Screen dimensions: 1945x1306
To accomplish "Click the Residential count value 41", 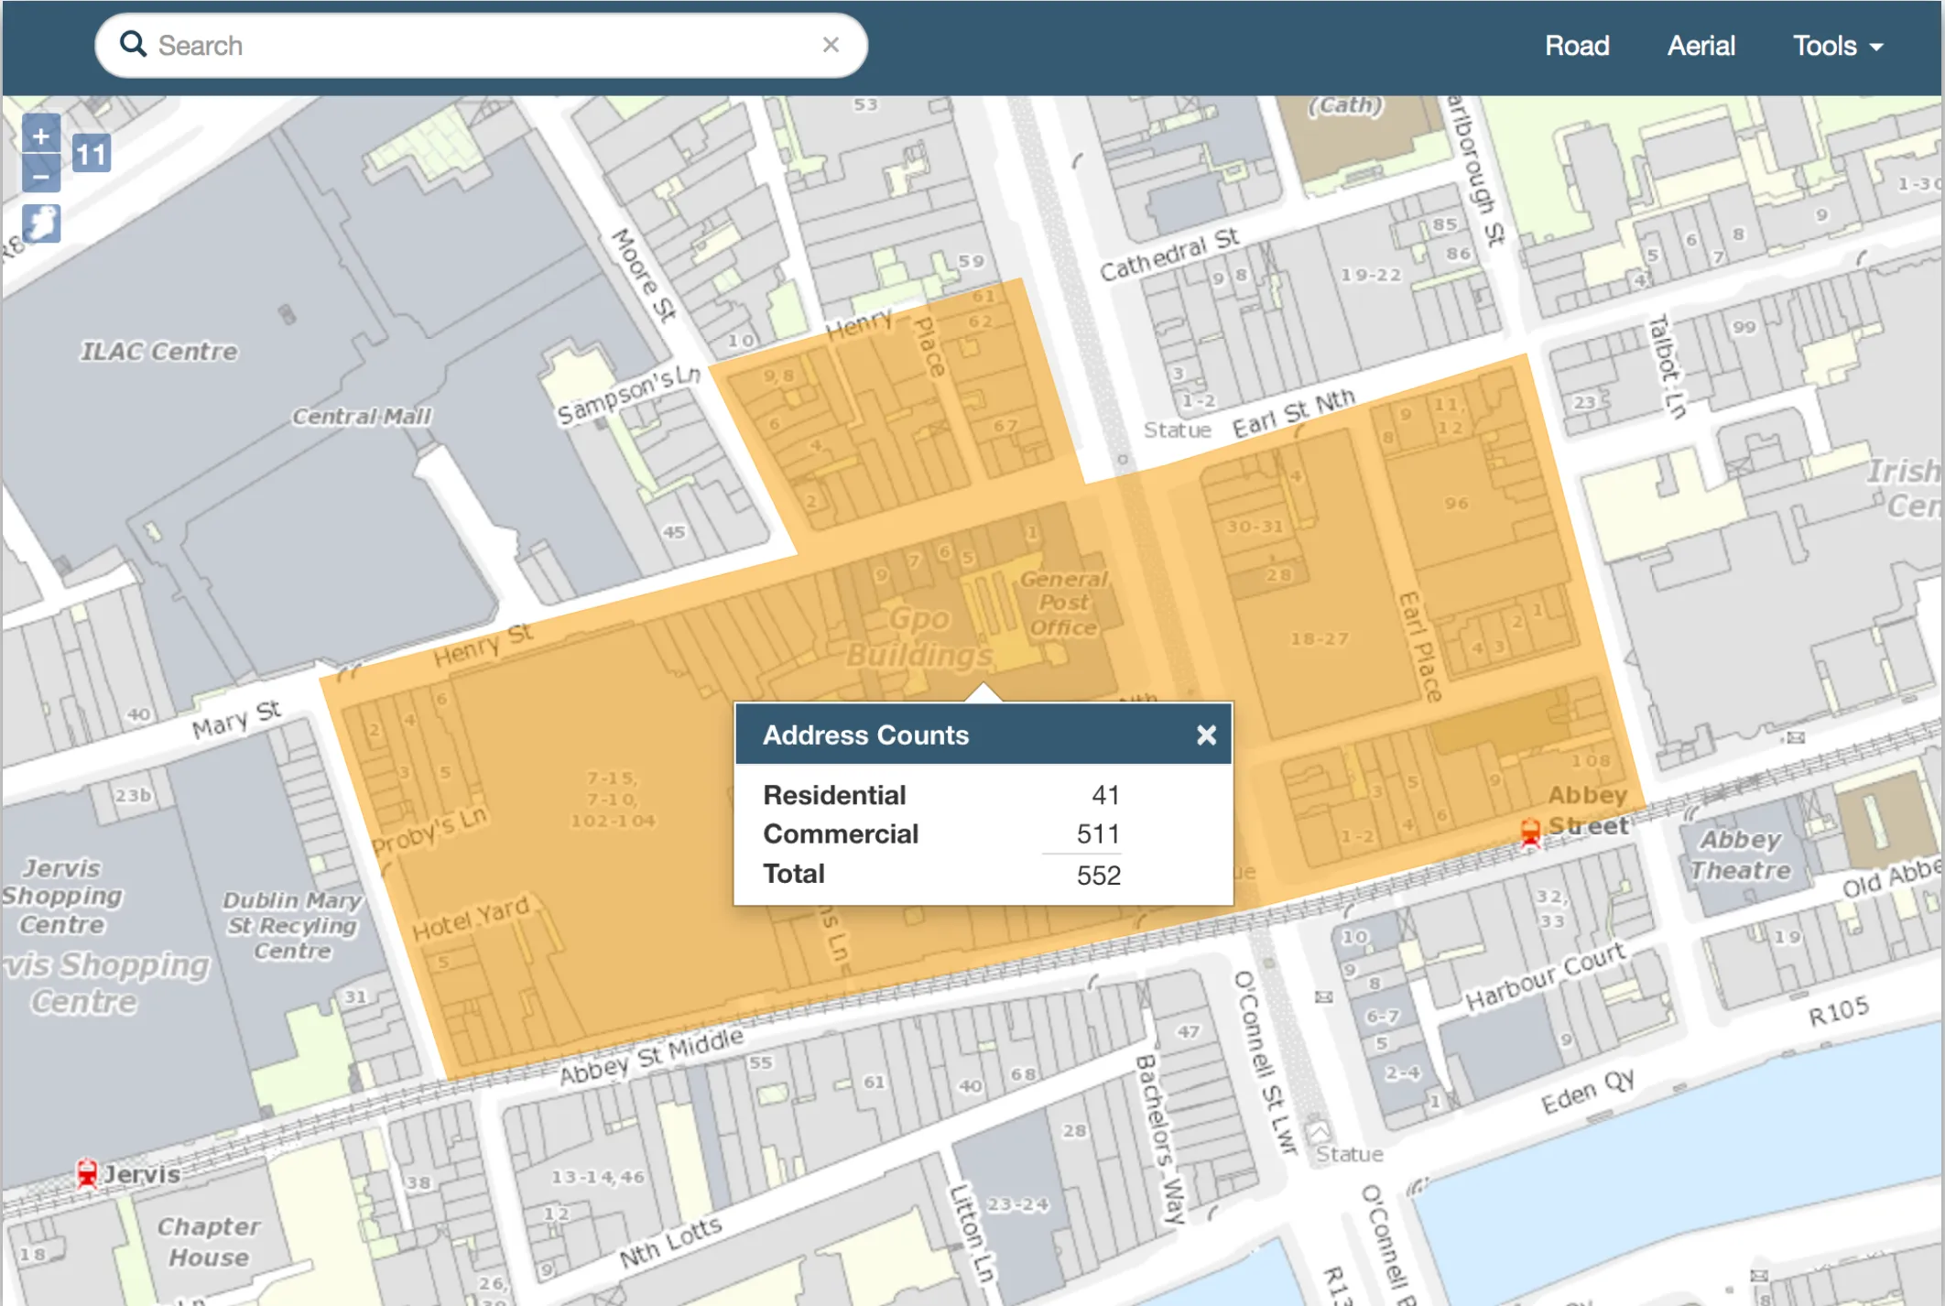I will click(x=1105, y=795).
